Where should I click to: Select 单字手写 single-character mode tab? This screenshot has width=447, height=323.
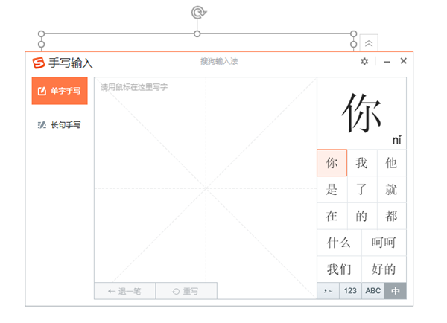pos(60,91)
